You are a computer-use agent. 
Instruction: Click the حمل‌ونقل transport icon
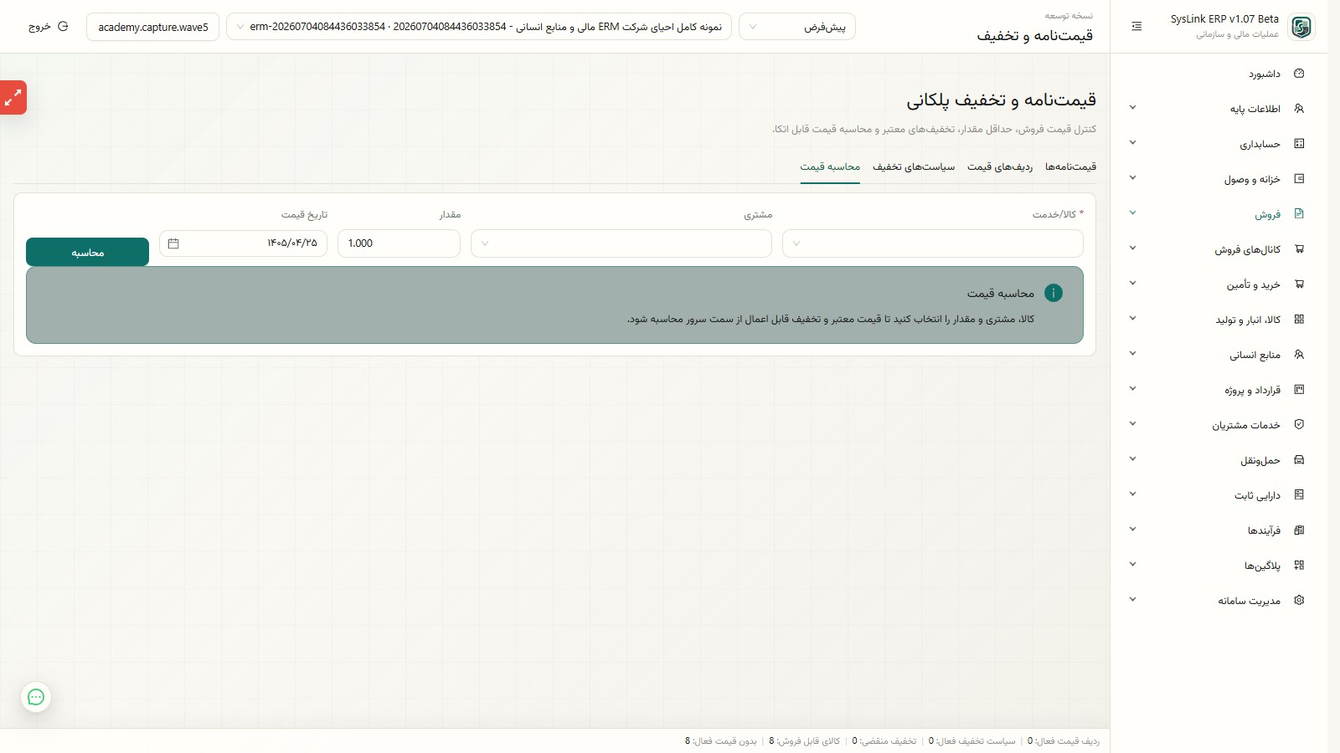tap(1299, 460)
